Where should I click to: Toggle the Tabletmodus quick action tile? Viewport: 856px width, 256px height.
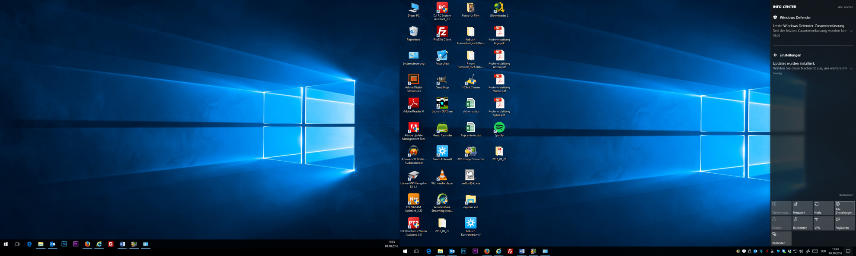point(781,208)
